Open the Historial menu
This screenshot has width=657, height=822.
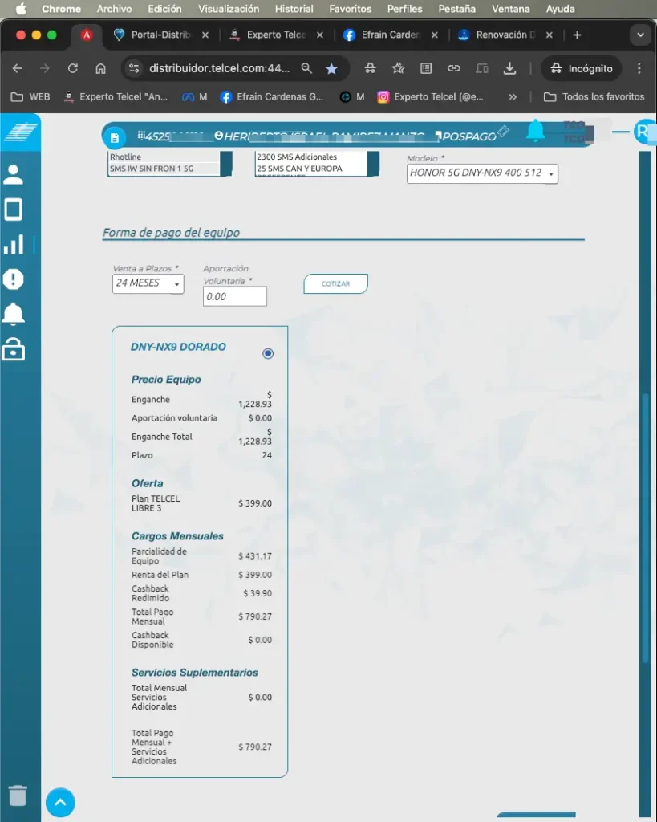point(294,9)
